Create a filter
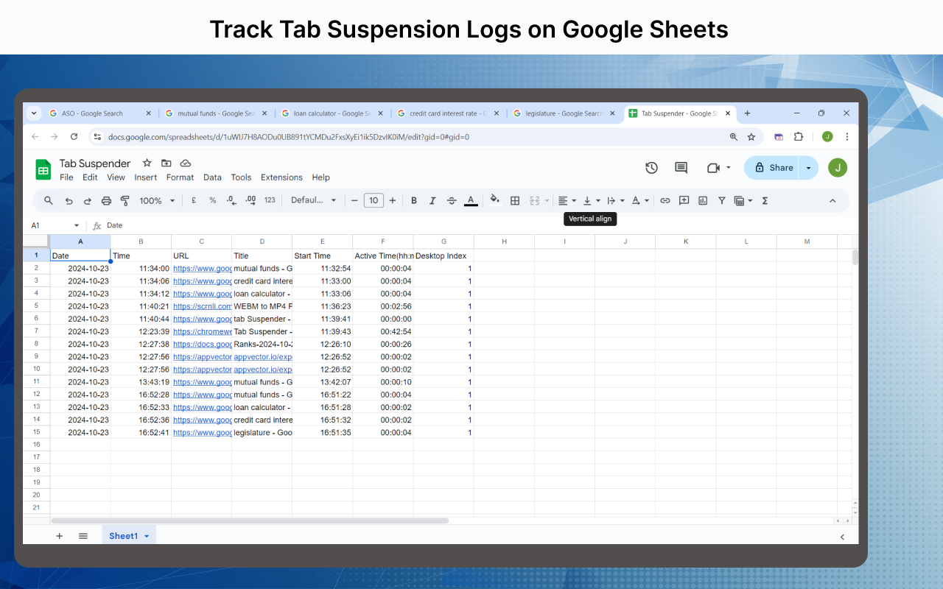Viewport: 943px width, 589px height. coord(722,200)
